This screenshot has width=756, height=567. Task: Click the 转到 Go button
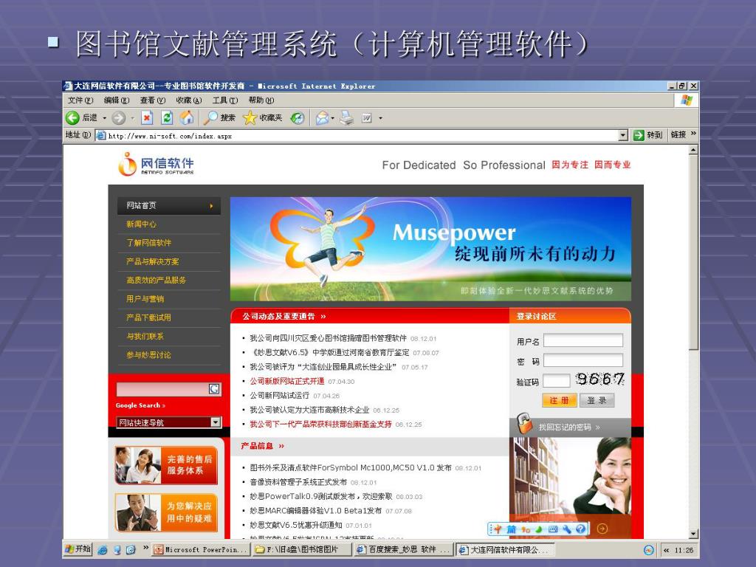point(647,135)
